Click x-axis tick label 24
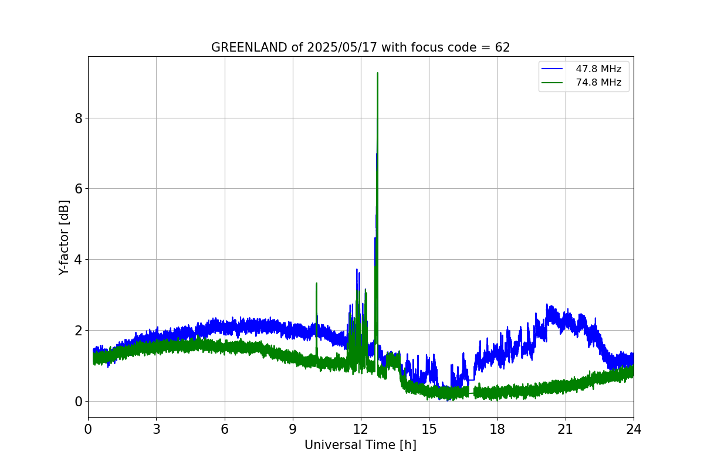The image size is (704, 469). tap(634, 429)
